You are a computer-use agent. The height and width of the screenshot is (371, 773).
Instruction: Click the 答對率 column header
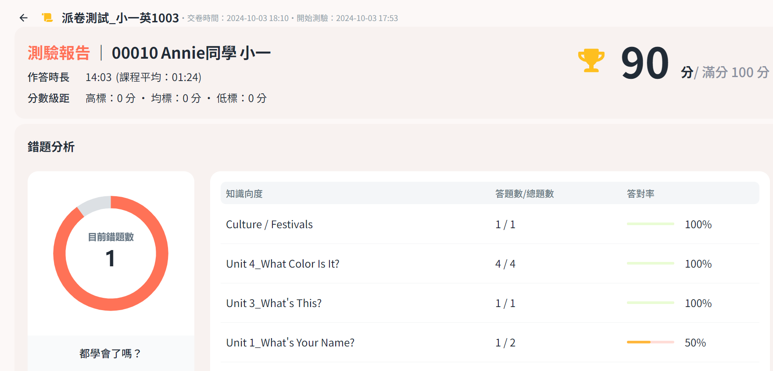coord(641,194)
